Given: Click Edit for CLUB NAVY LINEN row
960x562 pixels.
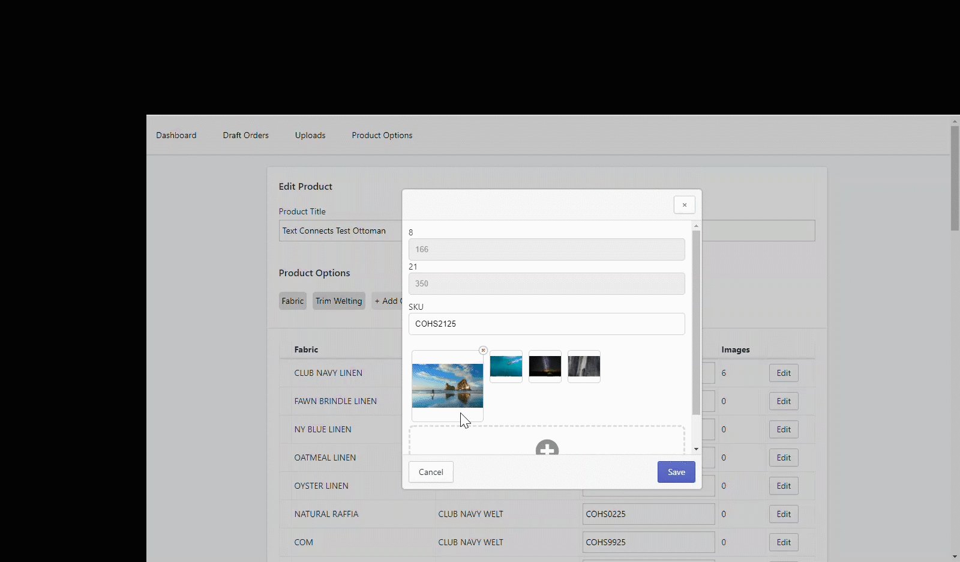Looking at the screenshot, I should (x=783, y=373).
